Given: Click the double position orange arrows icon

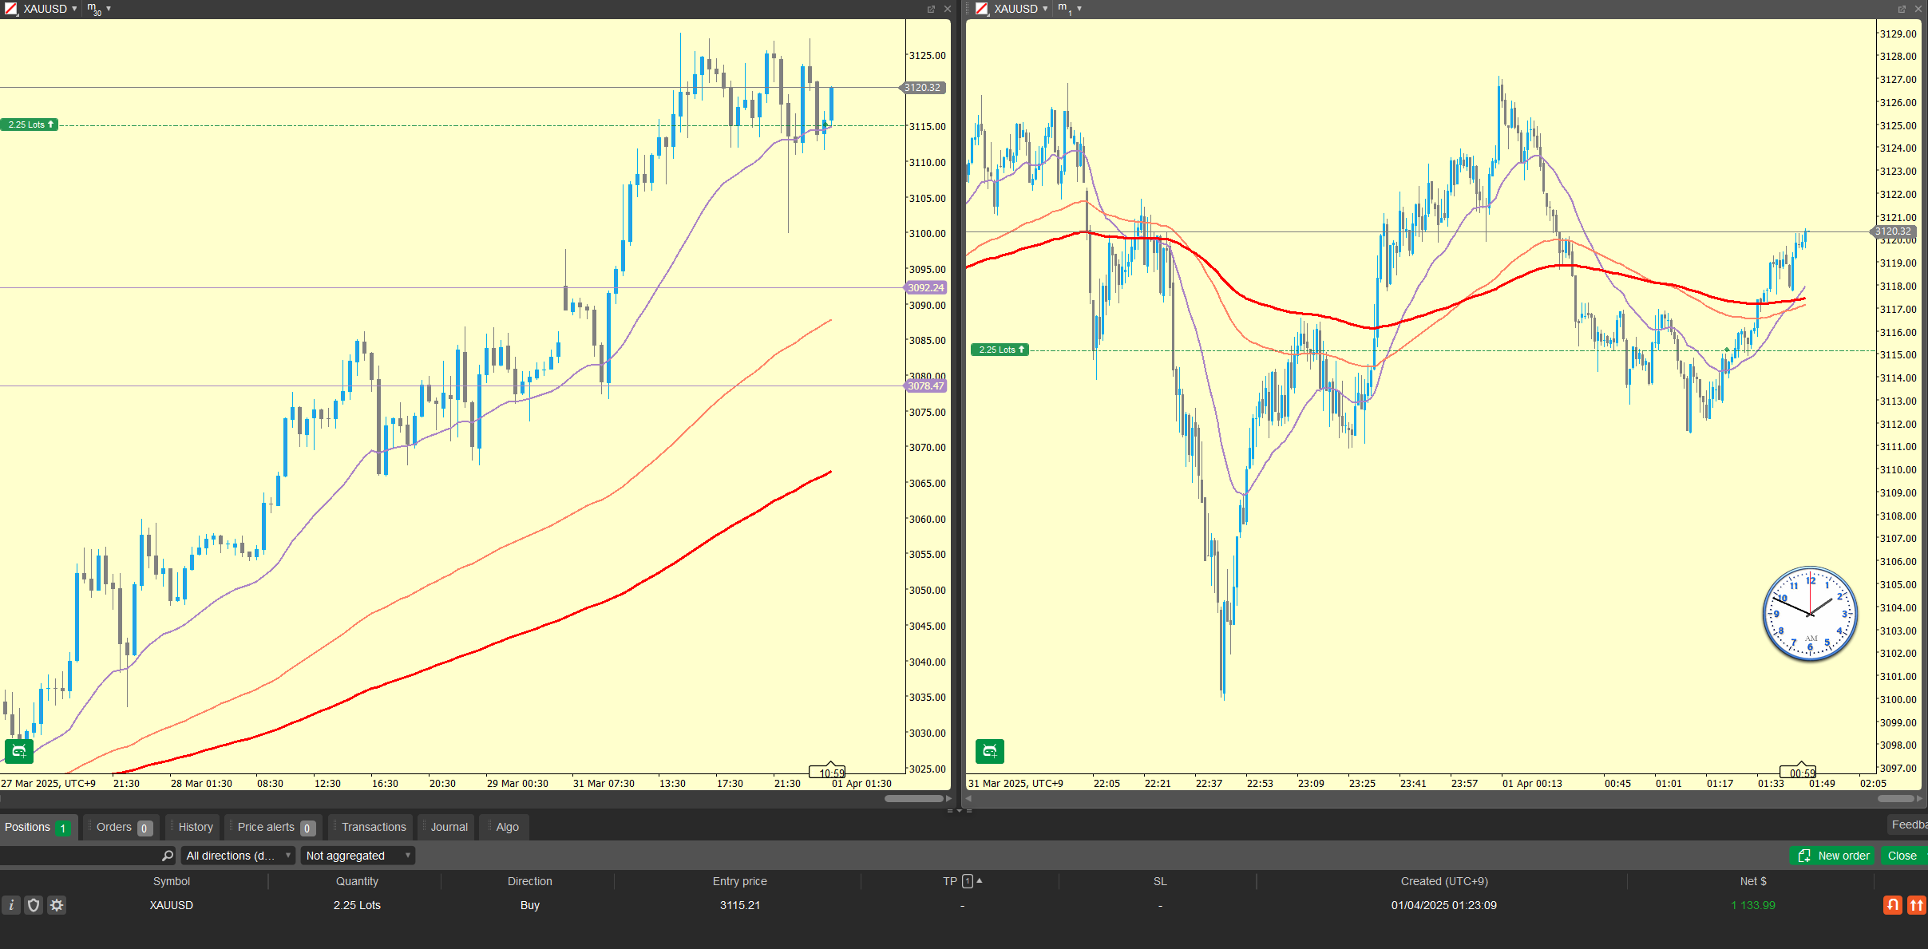Looking at the screenshot, I should [1916, 905].
